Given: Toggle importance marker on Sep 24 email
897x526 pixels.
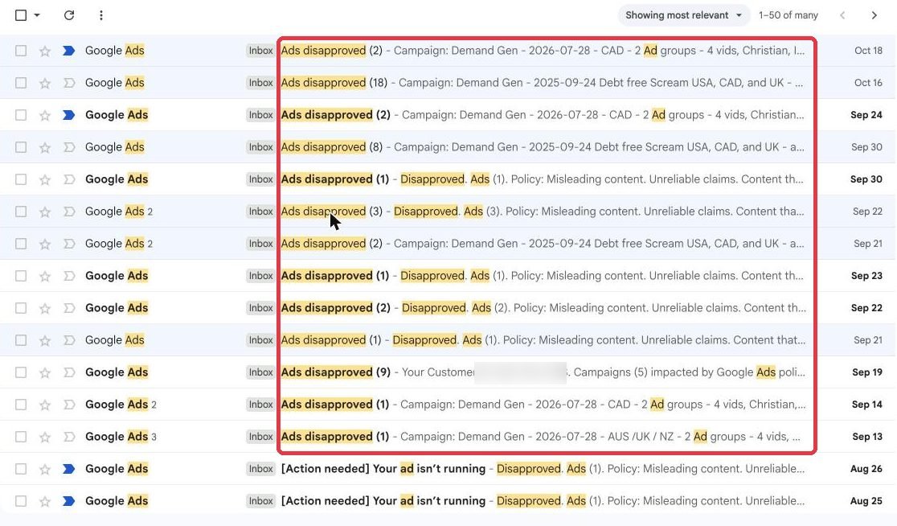Looking at the screenshot, I should coord(68,115).
